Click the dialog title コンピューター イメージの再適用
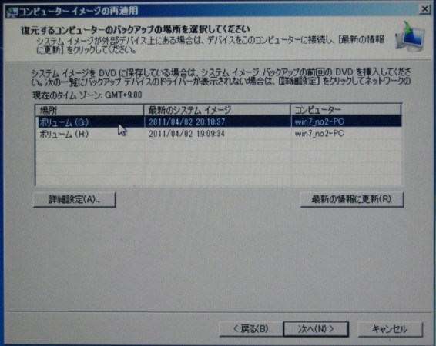Screen dimensions: 436x346 click(79, 12)
